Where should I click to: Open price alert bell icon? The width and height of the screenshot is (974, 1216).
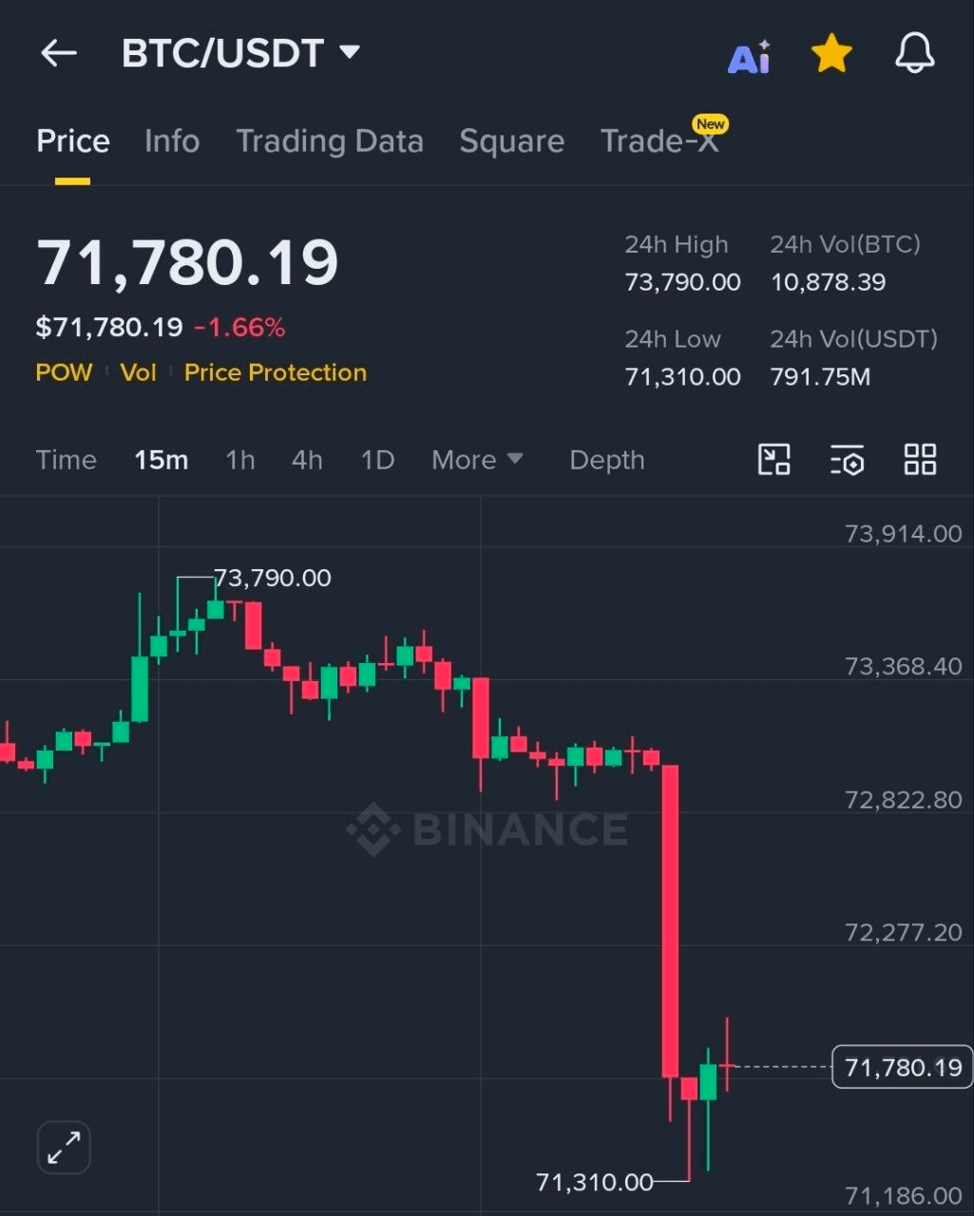click(x=915, y=53)
